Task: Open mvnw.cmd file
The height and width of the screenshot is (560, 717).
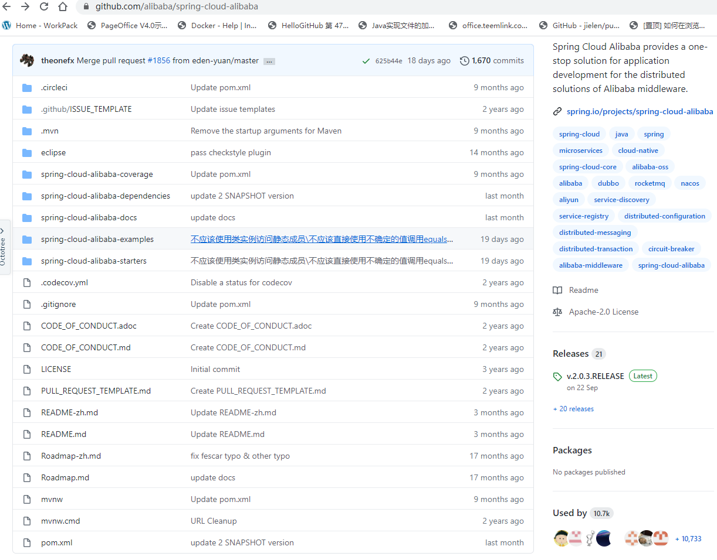Action: 60,521
